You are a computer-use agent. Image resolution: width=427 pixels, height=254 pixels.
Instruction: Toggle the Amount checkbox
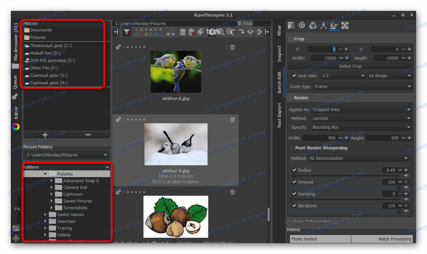click(x=294, y=182)
